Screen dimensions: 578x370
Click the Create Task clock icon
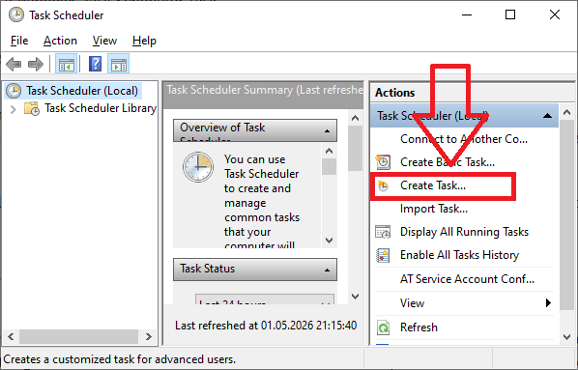[383, 185]
